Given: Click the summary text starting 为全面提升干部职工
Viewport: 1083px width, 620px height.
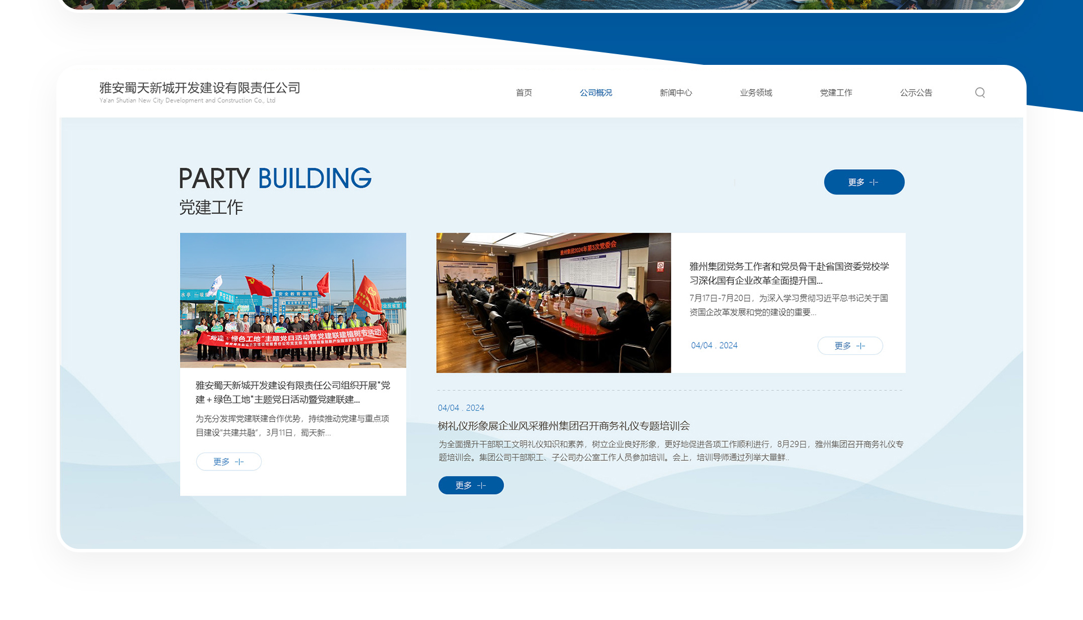Looking at the screenshot, I should point(670,451).
